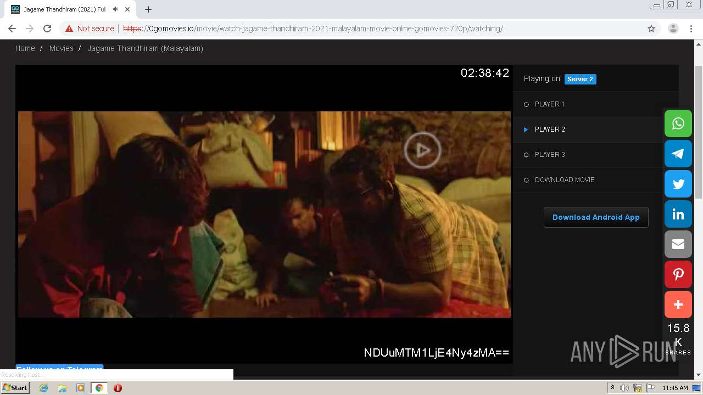Open the media player taskbar icon
The width and height of the screenshot is (703, 395).
tap(81, 388)
